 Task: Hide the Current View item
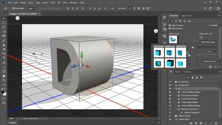coord(170,82)
